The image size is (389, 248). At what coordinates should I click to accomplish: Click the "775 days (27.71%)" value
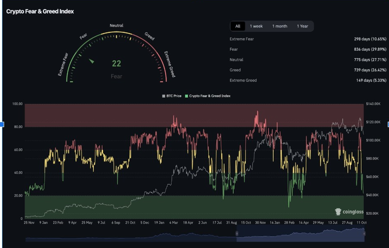370,60
